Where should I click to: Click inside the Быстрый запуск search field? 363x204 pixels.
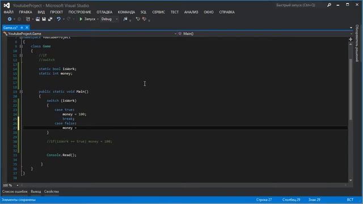pyautogui.click(x=300, y=5)
